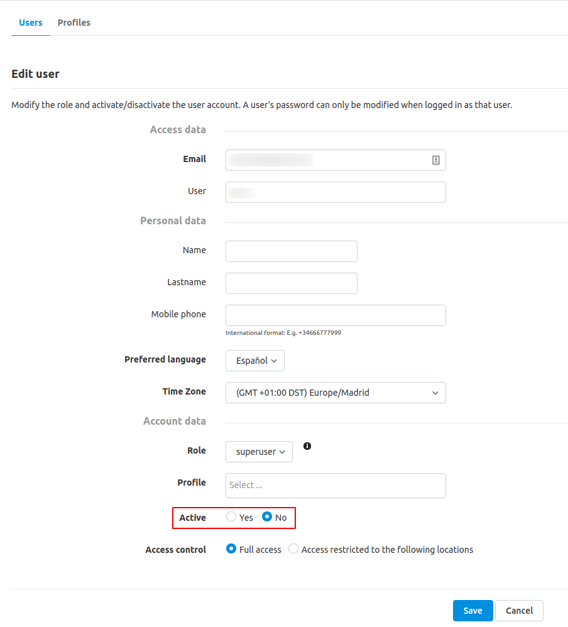Click into the User field
Screen dimensions: 568x627
point(336,192)
